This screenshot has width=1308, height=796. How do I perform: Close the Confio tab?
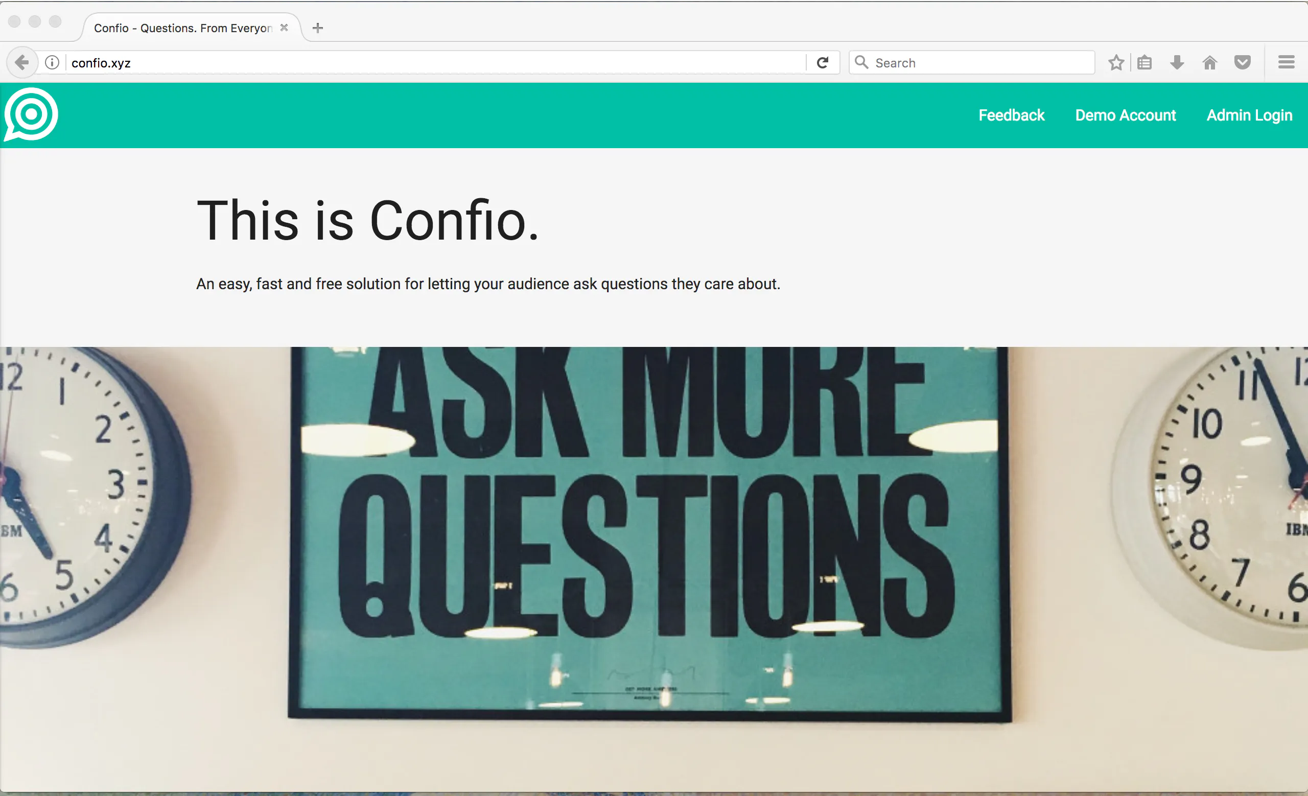coord(284,28)
